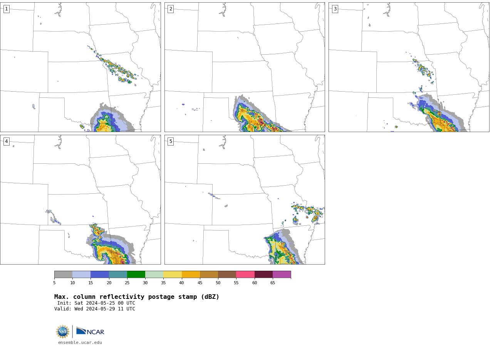The image size is (493, 347).
Task: Select the brown 50-55 dBZ swatch
Action: (x=227, y=274)
